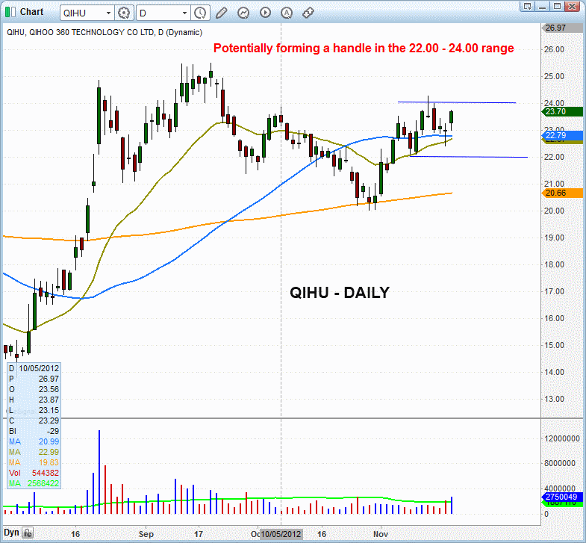Click the QIHU - DAILY text annotation
This screenshot has width=586, height=543.
(340, 293)
